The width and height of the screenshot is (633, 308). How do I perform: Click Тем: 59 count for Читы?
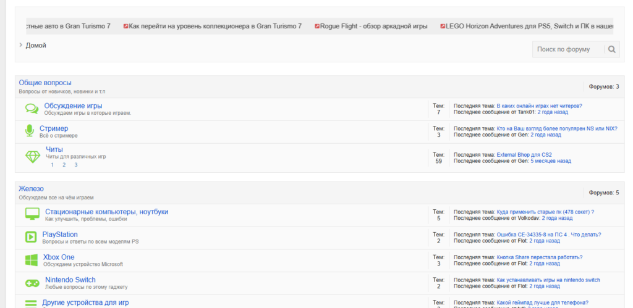[438, 157]
